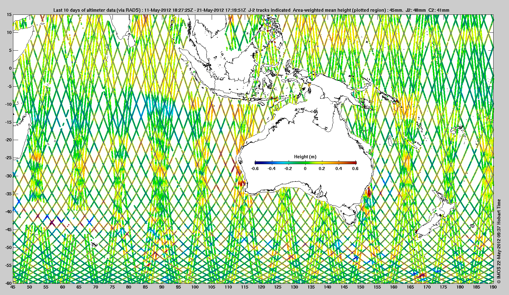The image size is (509, 295).
Task: Click latitude tick label "-50" on y-axis
Action: click(8, 247)
